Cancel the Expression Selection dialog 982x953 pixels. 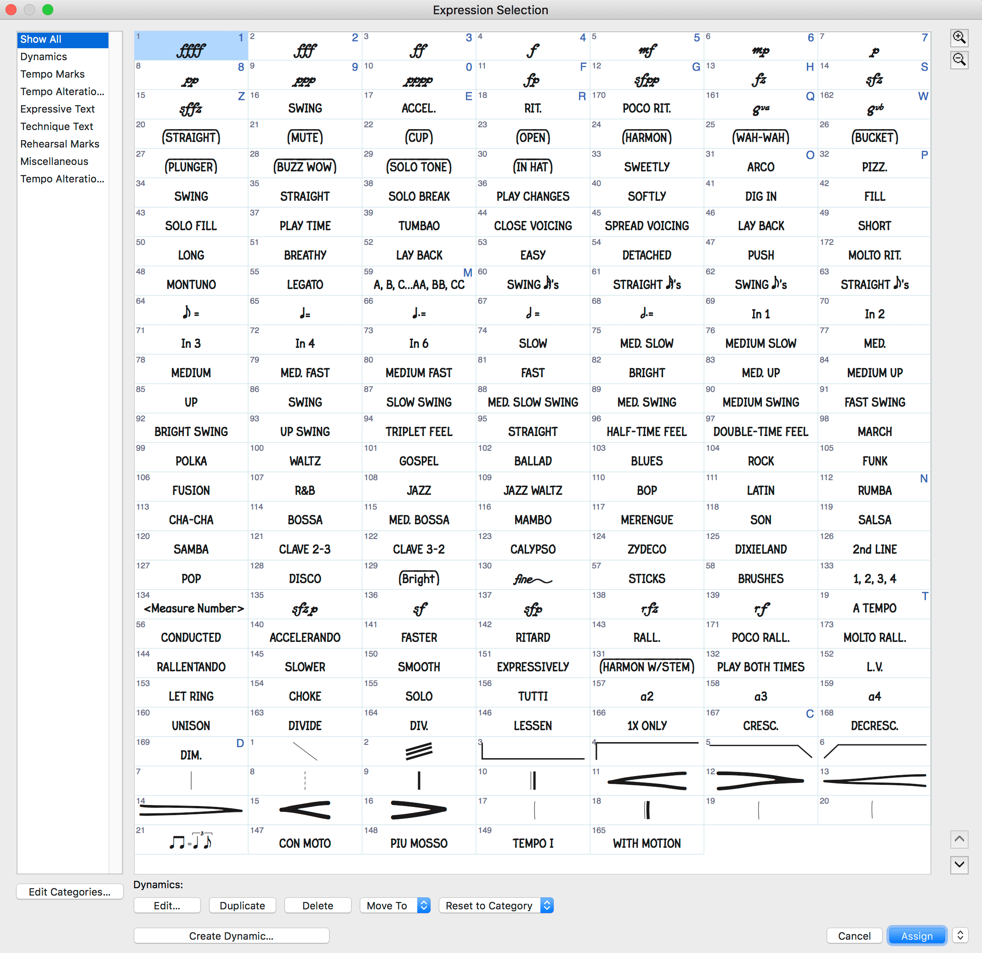[854, 936]
